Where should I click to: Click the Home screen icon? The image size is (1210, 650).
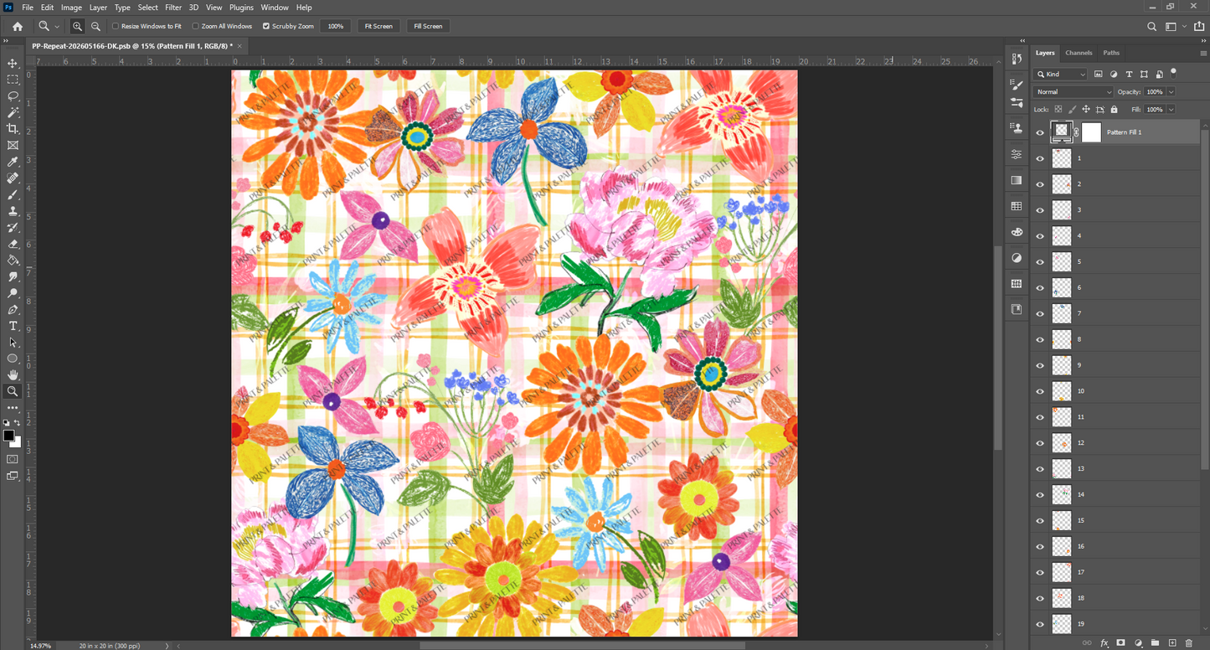(18, 27)
